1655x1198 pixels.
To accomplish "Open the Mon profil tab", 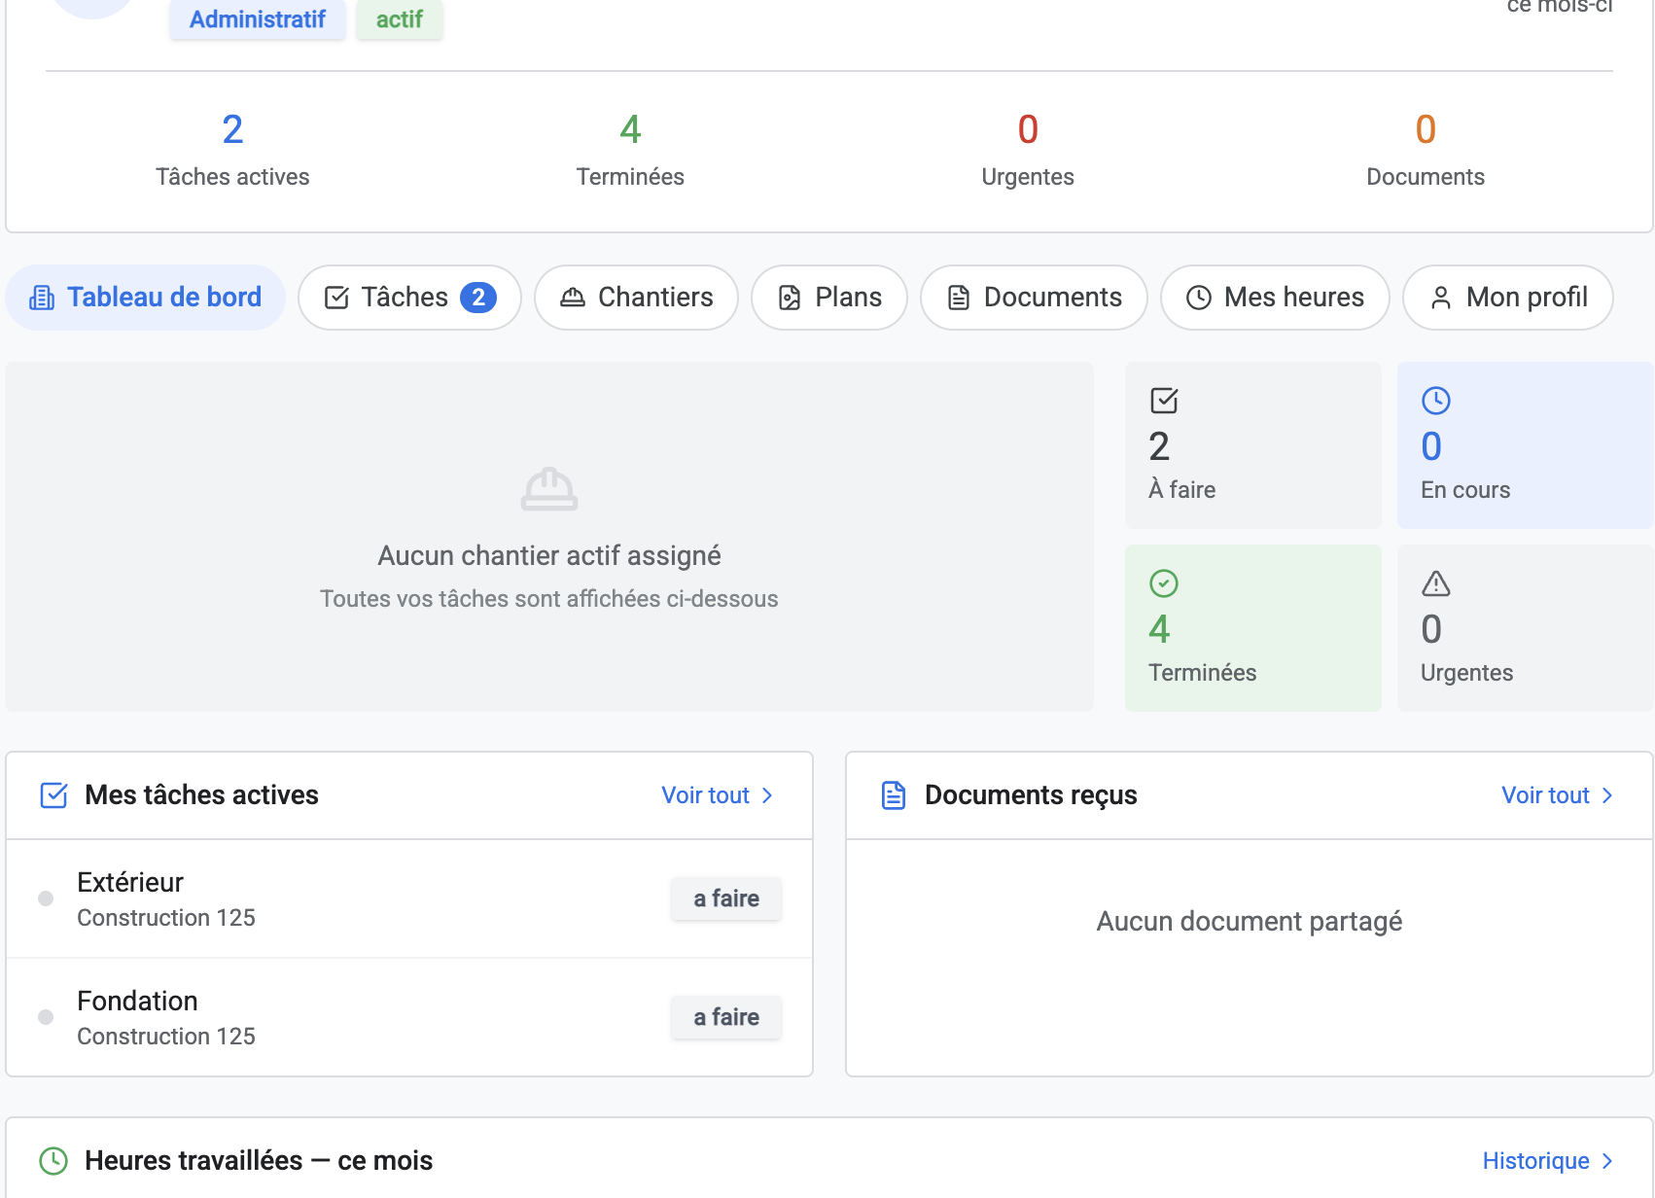I will pyautogui.click(x=1508, y=298).
